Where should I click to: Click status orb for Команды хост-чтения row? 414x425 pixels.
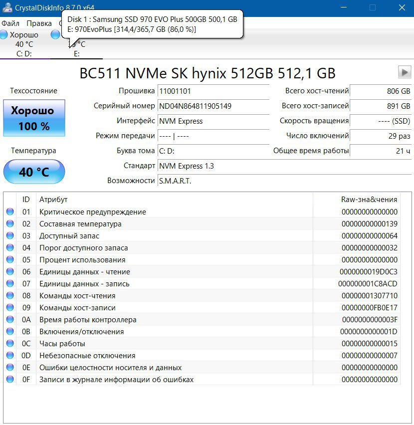[10, 295]
